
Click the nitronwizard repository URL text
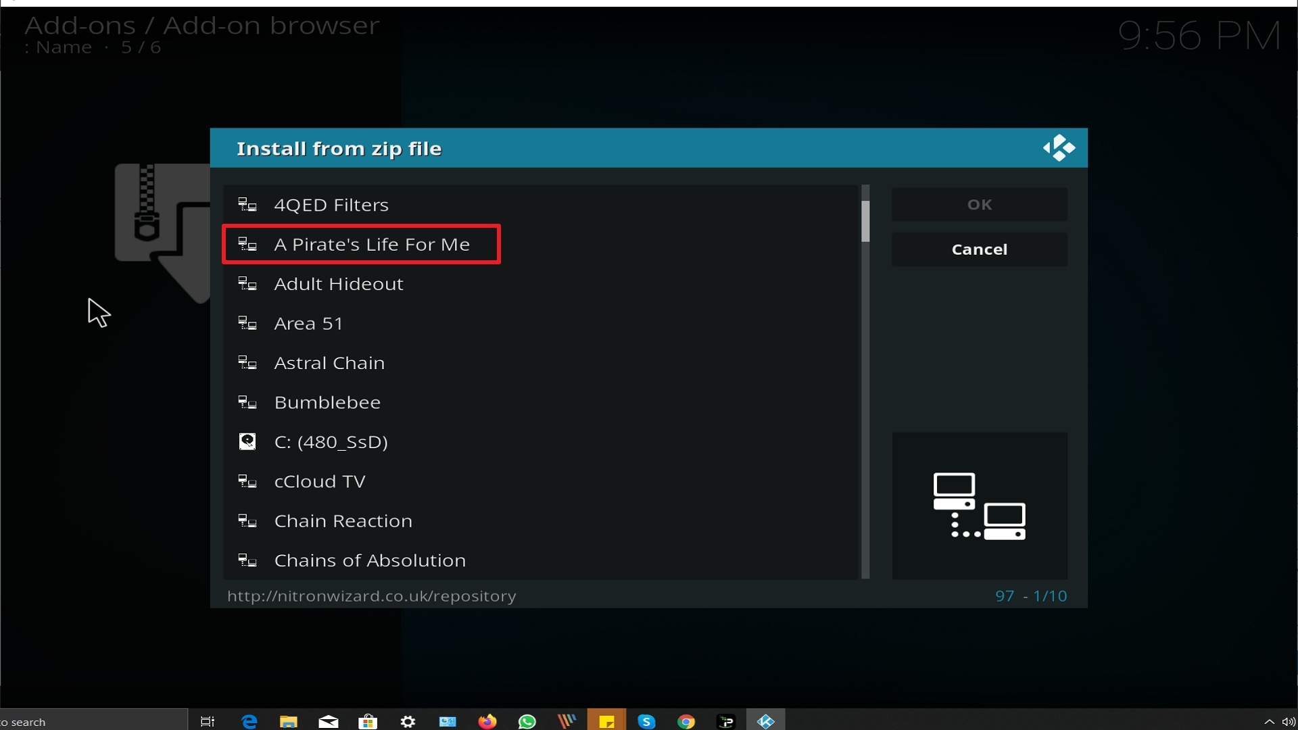click(x=371, y=596)
